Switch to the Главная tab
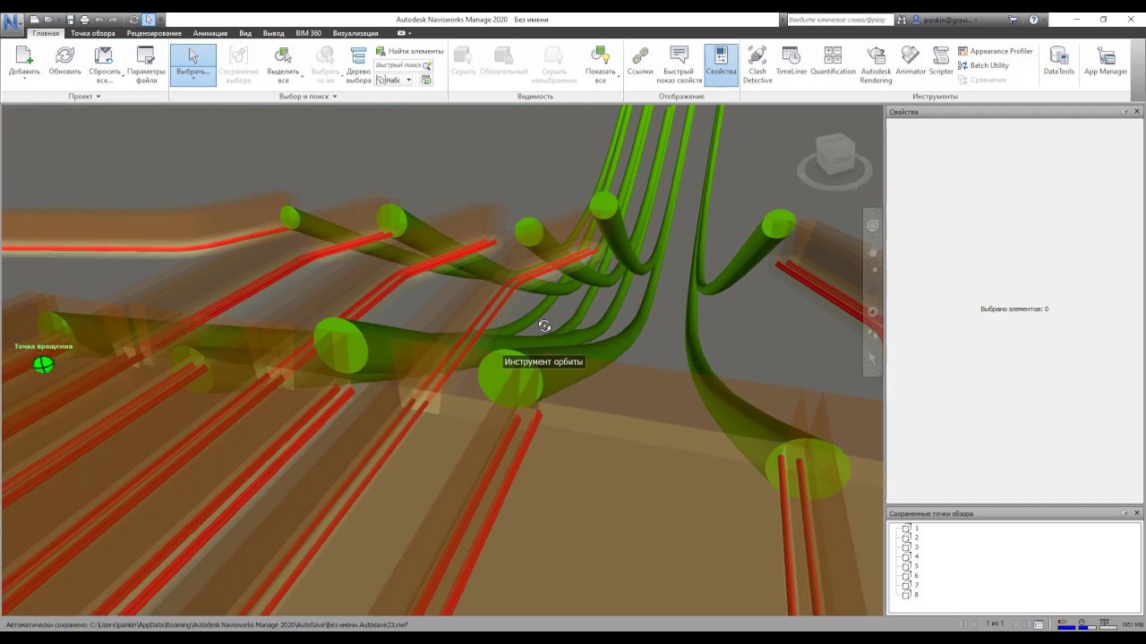This screenshot has height=644, width=1146. tap(46, 33)
